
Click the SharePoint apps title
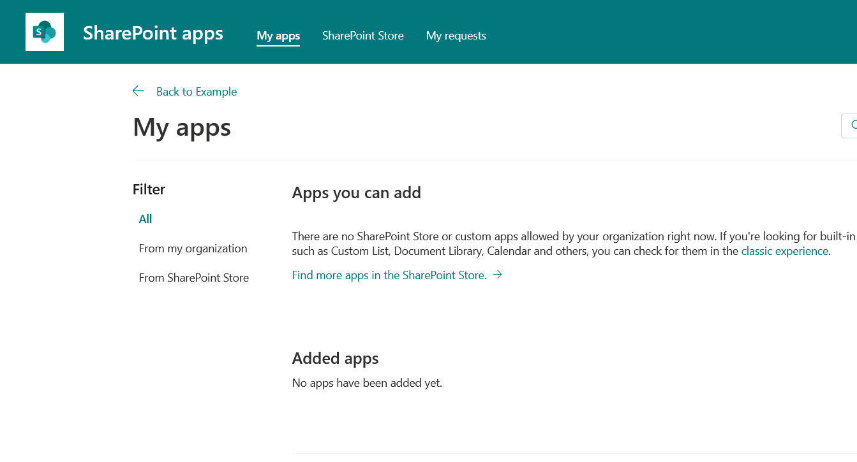tap(153, 33)
